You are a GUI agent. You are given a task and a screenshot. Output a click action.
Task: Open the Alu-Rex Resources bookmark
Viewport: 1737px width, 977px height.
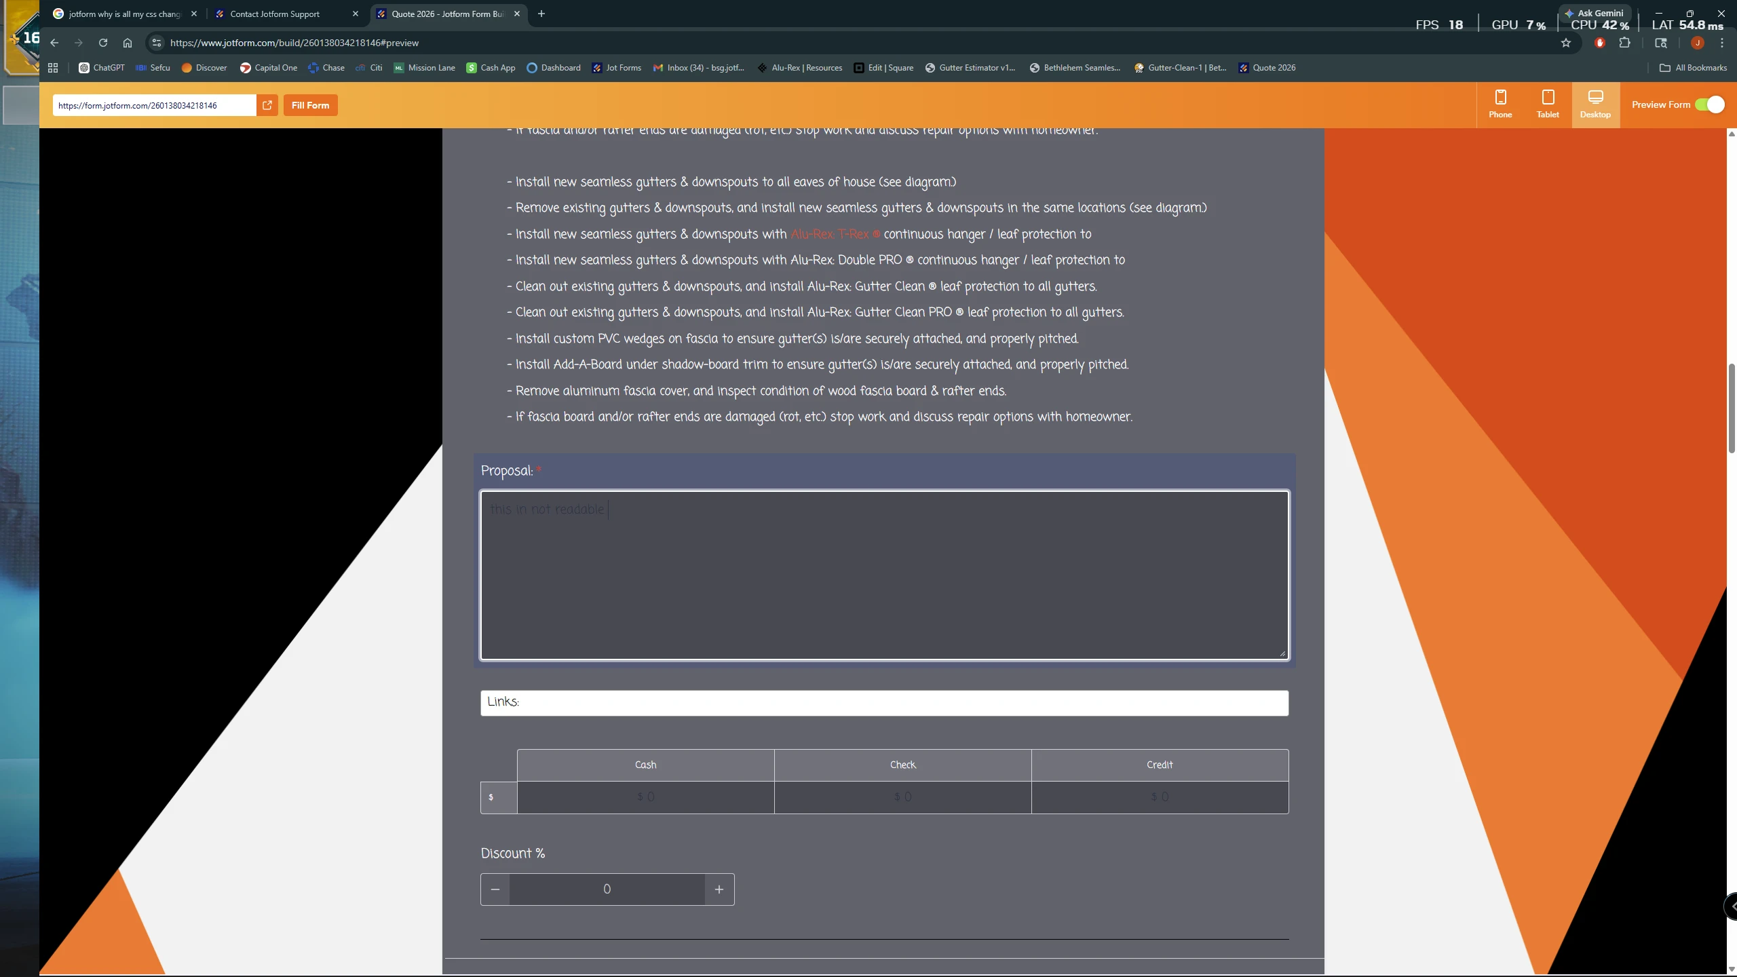(x=800, y=67)
